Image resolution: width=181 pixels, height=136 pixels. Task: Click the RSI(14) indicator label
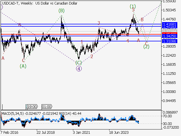coord(68,114)
